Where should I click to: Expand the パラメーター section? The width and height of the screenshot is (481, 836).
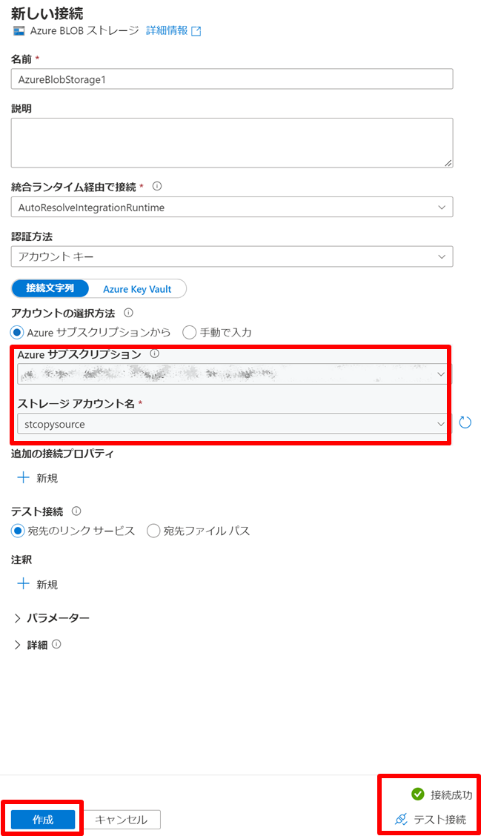tap(51, 618)
